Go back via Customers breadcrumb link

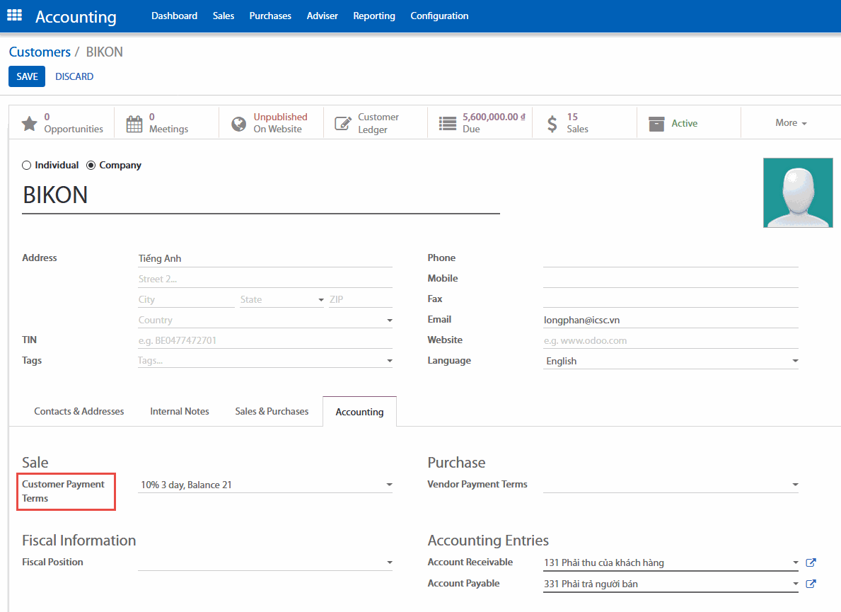(x=40, y=52)
